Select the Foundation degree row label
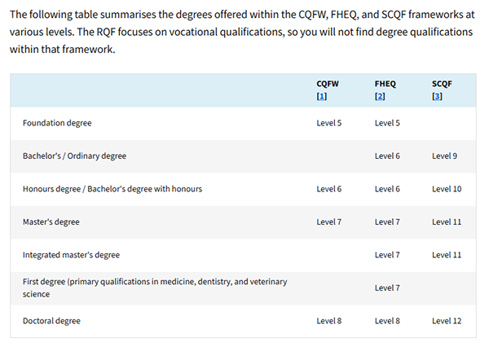This screenshot has height=351, width=489. tap(57, 123)
